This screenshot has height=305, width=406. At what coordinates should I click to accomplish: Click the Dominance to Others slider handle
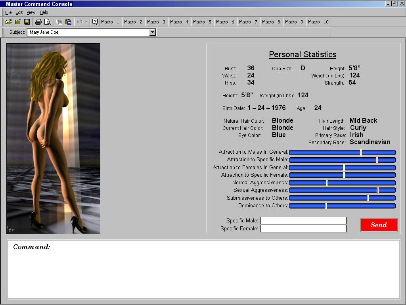coord(326,206)
